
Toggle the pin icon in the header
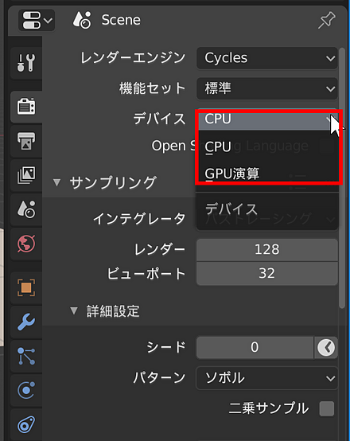point(326,20)
